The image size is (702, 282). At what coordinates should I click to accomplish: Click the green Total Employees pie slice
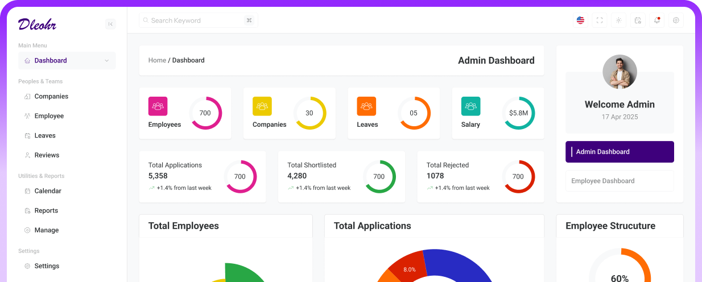pos(243,273)
